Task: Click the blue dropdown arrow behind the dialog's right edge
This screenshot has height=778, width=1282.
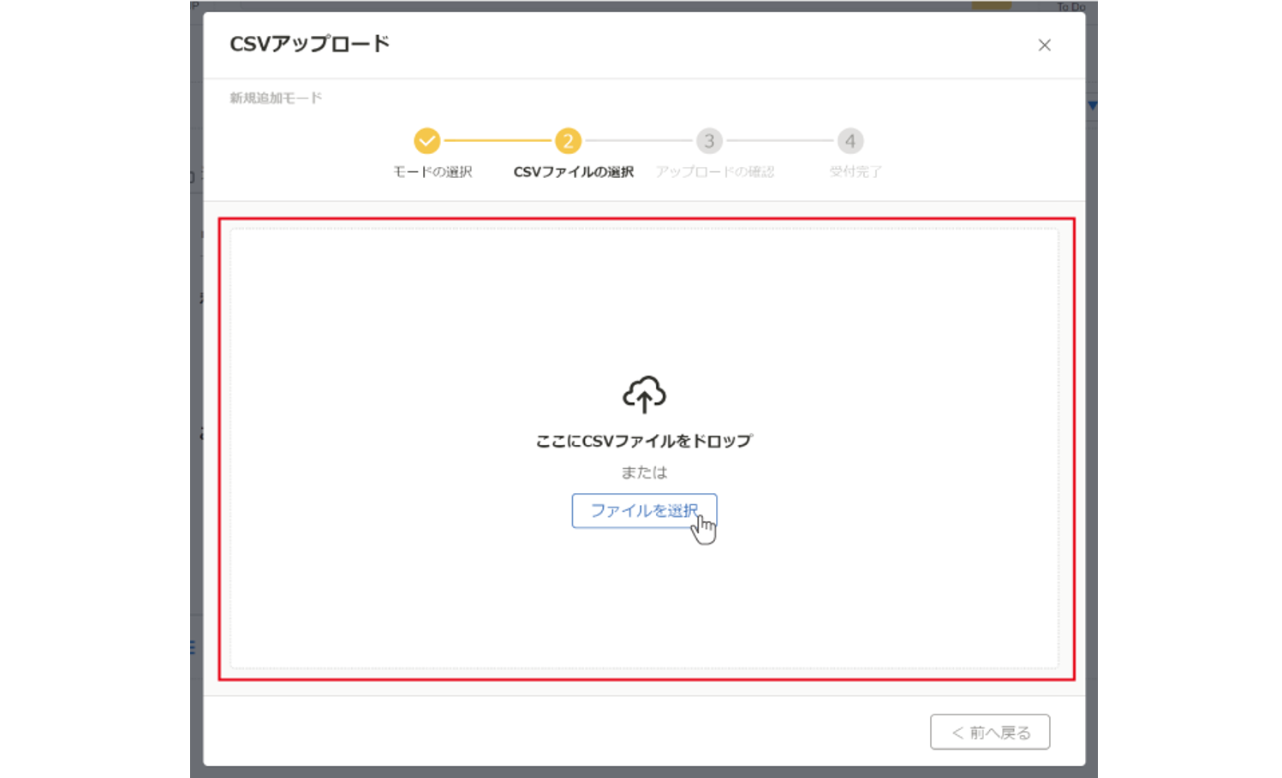Action: pyautogui.click(x=1092, y=105)
